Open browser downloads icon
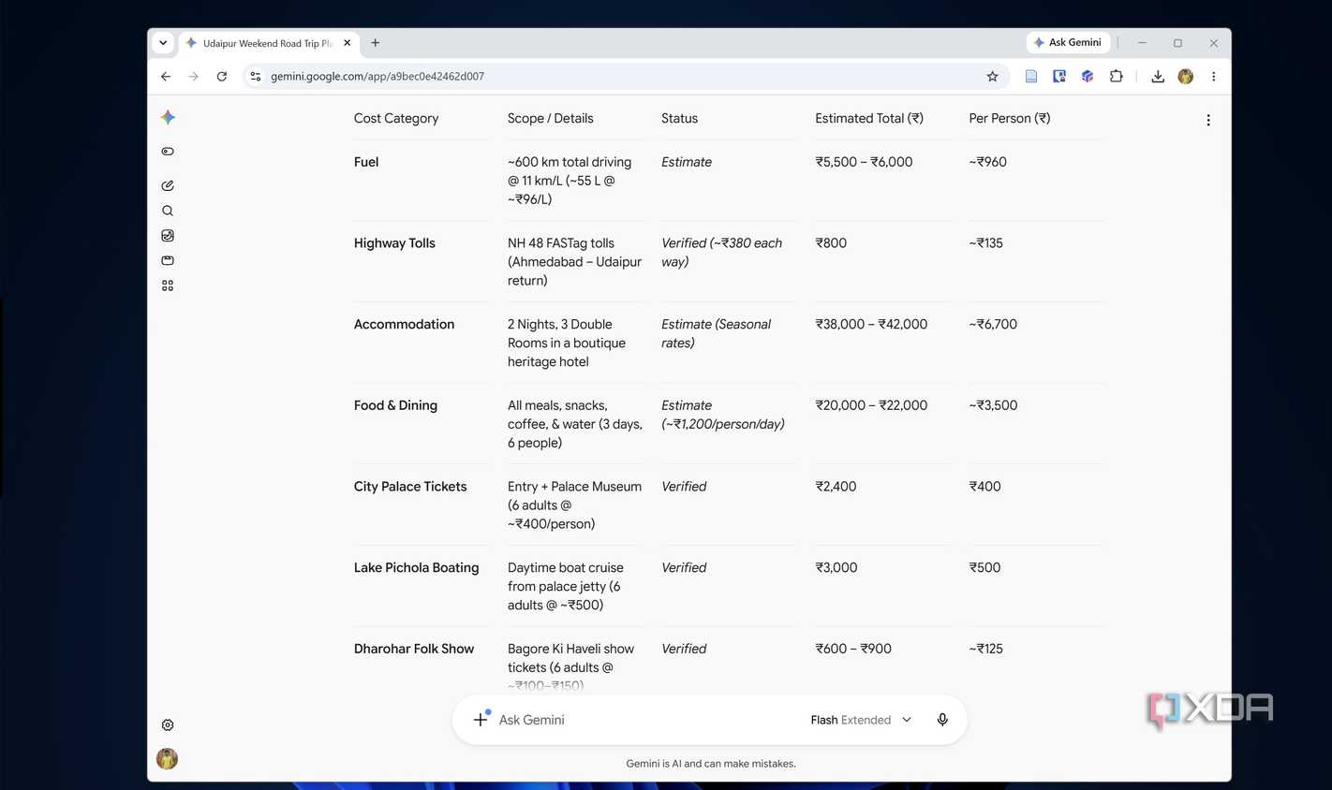1332x790 pixels. (1158, 77)
